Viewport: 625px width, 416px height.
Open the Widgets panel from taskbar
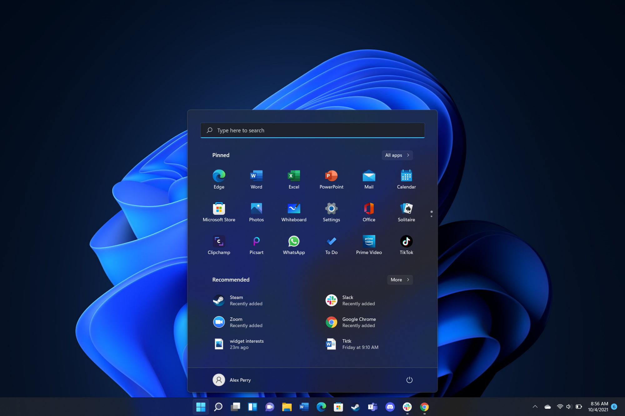tap(252, 407)
